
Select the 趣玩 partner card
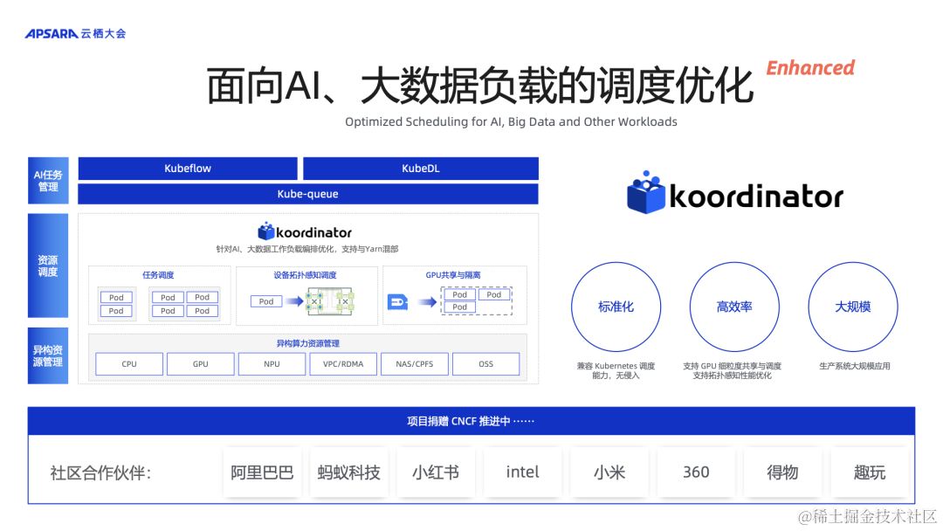[x=870, y=472]
